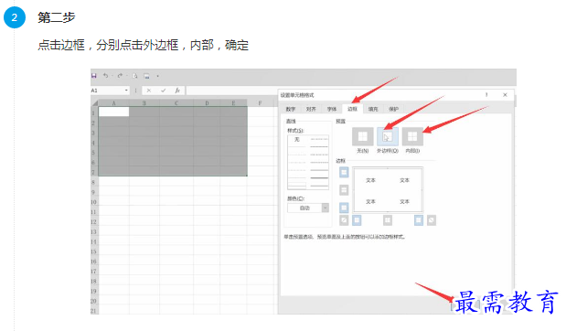Image resolution: width=566 pixels, height=331 pixels.
Task: Select row 1 header
Action: click(94, 113)
